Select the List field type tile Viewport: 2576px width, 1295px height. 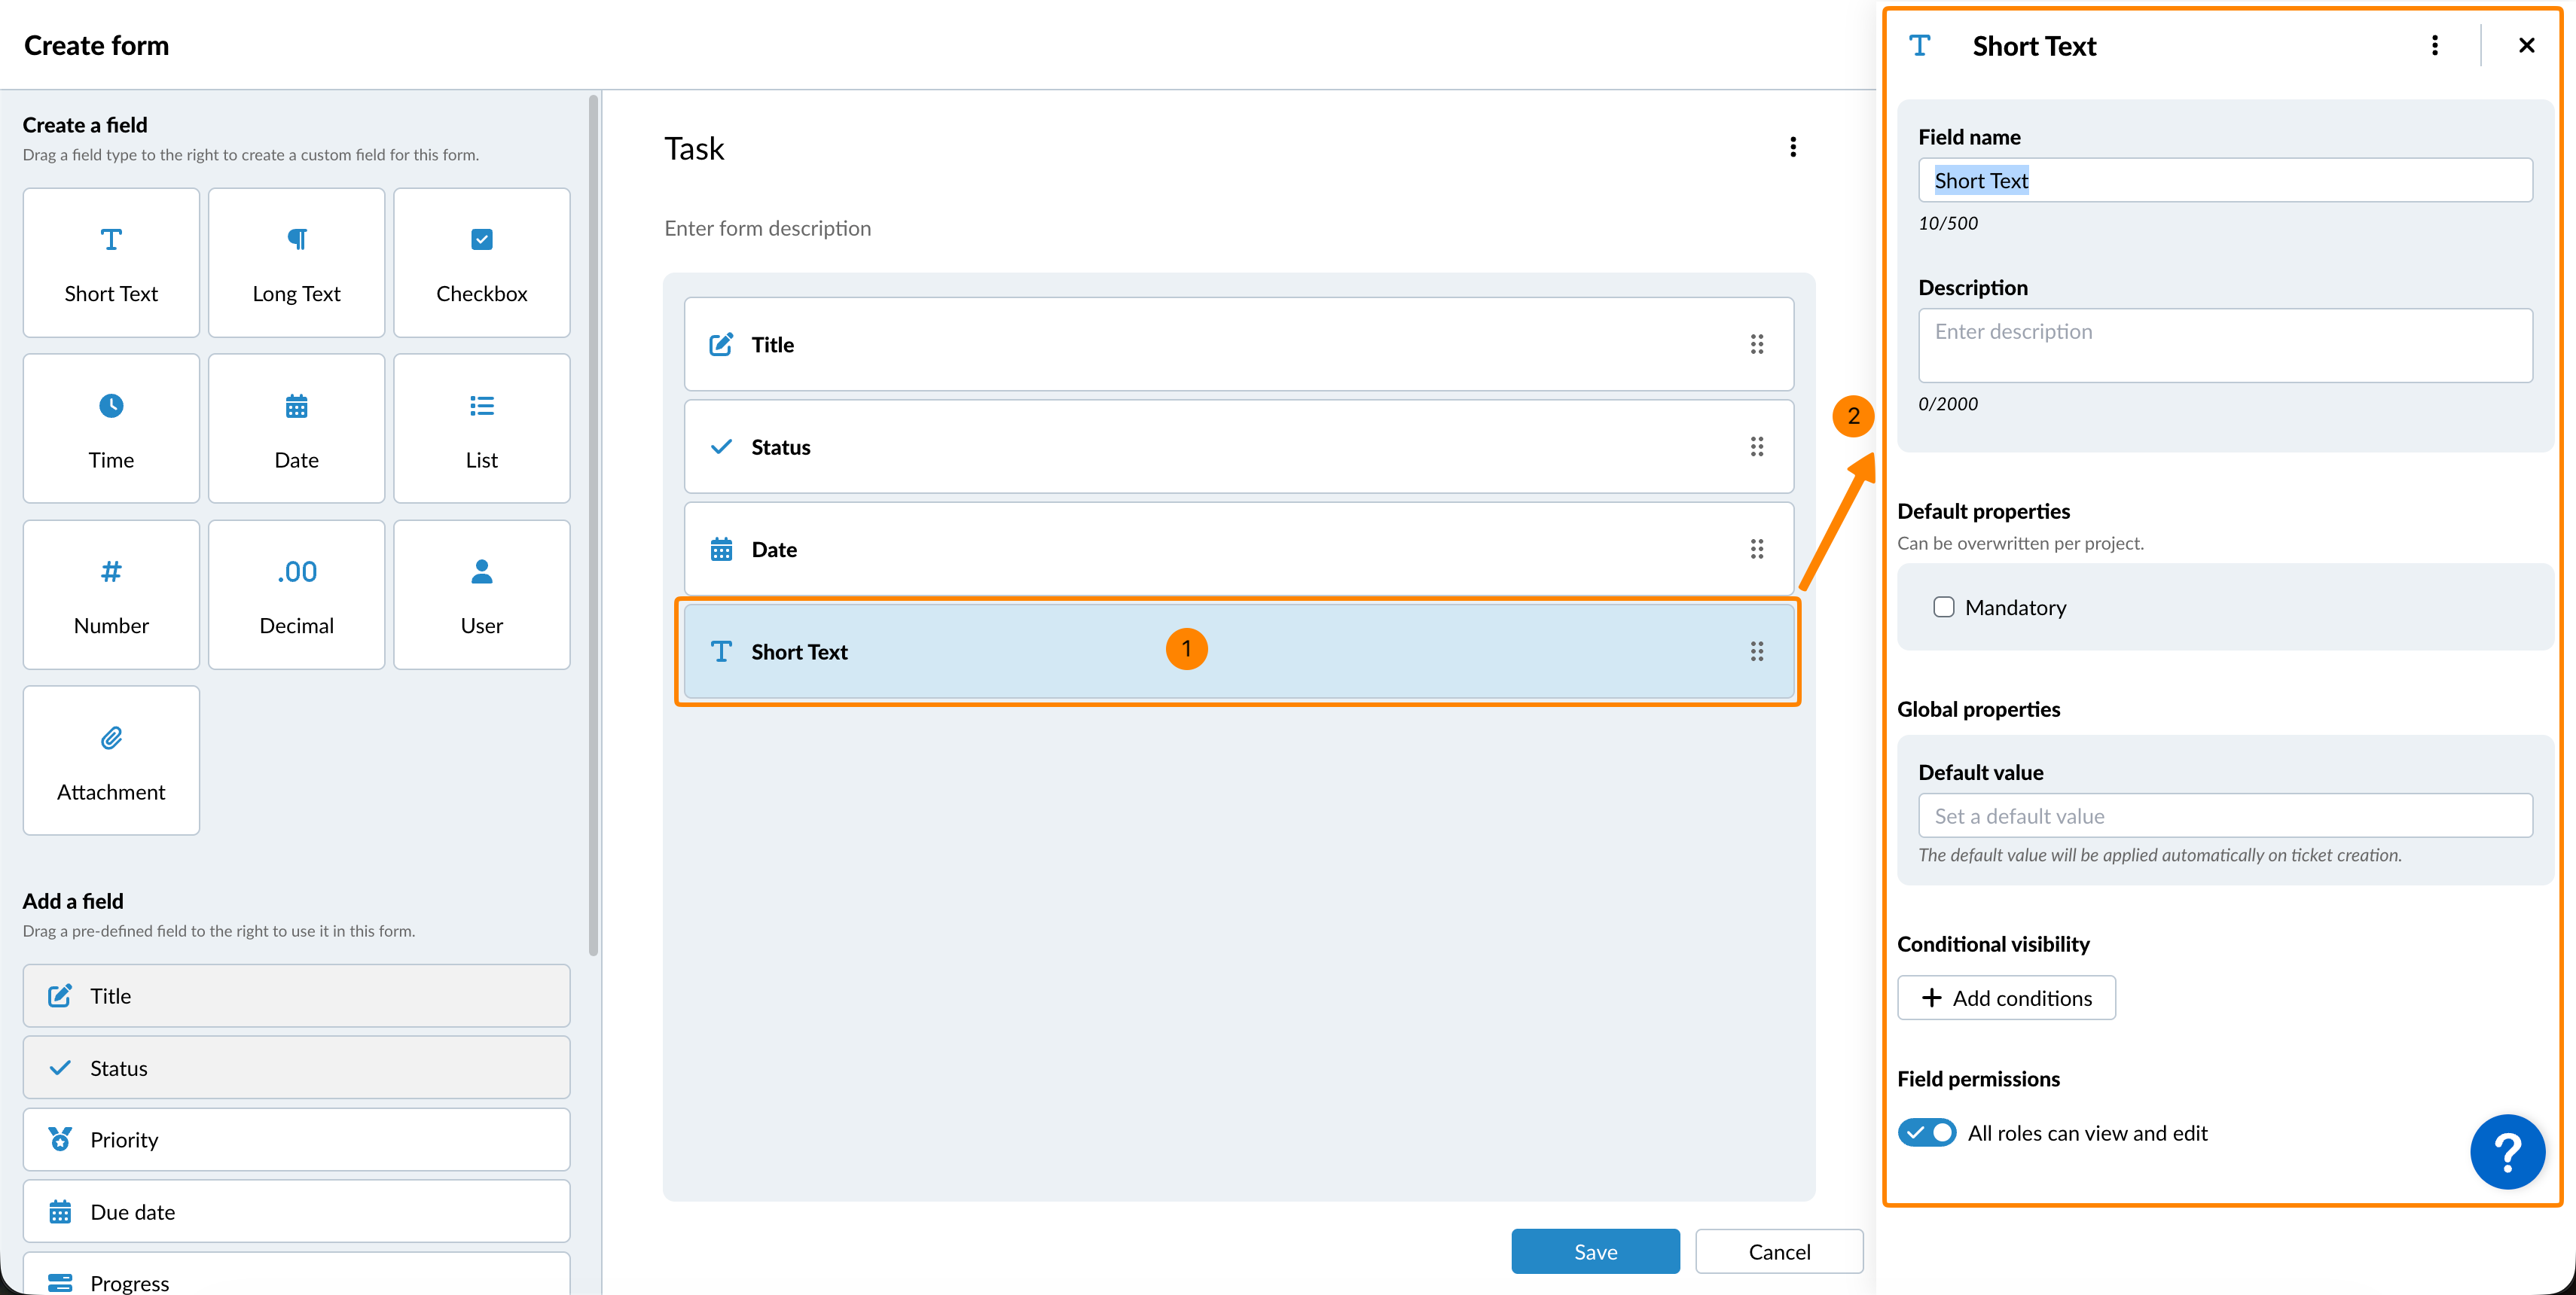point(481,428)
